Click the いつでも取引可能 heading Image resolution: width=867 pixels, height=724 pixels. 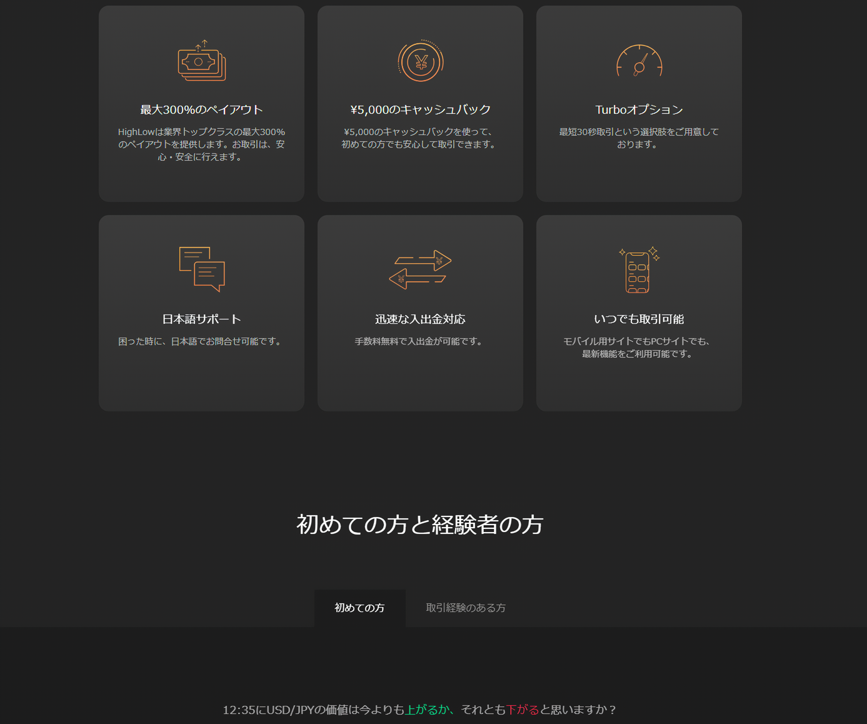tap(639, 319)
